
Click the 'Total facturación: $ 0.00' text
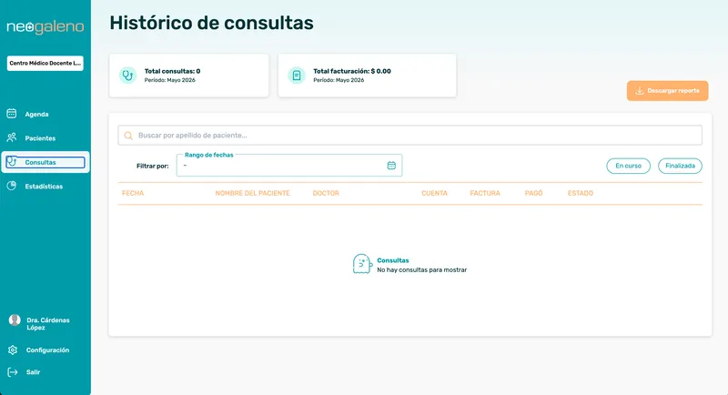(x=352, y=71)
